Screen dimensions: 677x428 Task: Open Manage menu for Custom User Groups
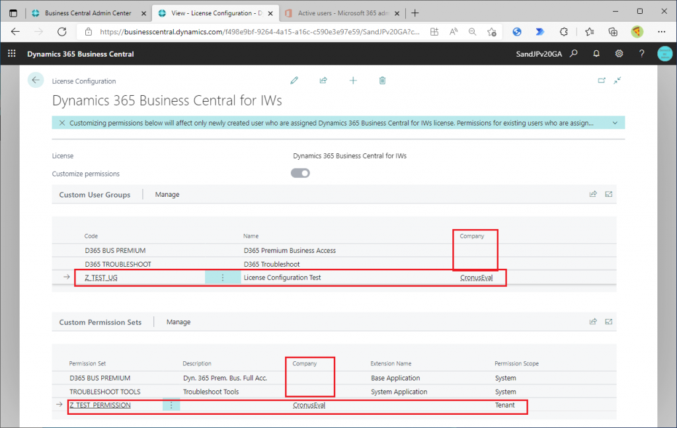(x=167, y=195)
